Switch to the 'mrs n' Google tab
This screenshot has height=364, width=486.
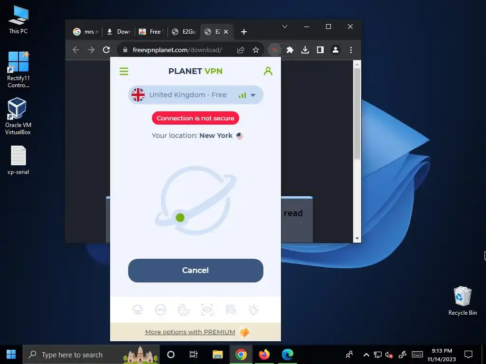(85, 32)
